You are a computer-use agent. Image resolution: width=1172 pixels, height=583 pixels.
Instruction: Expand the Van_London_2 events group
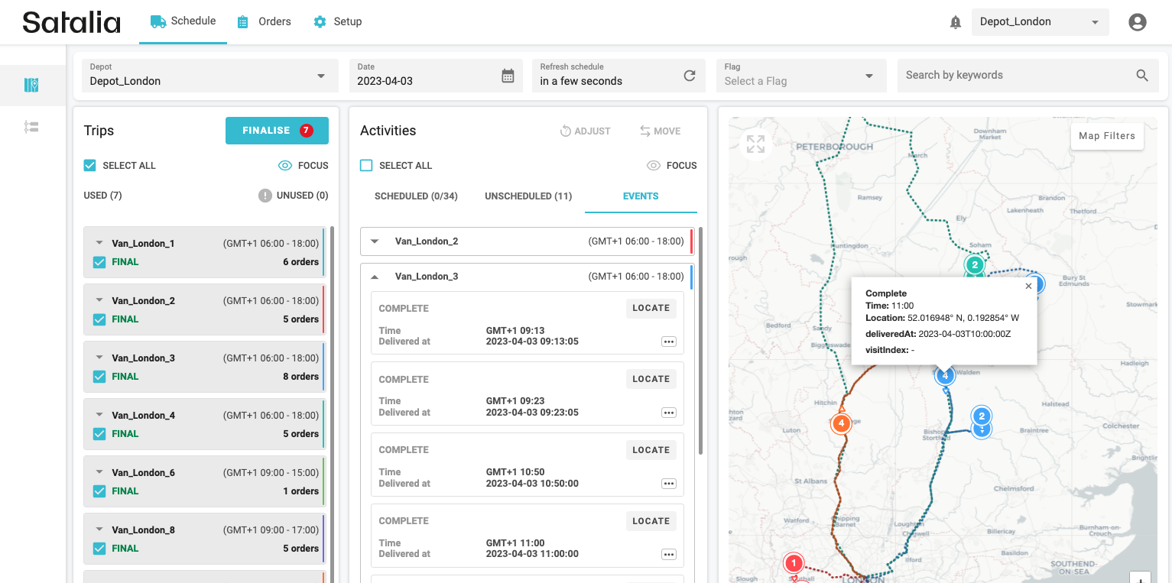[375, 241]
